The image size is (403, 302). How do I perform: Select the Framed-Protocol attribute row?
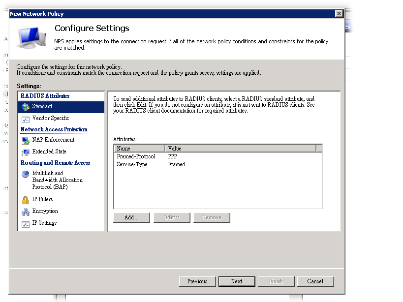coord(136,156)
